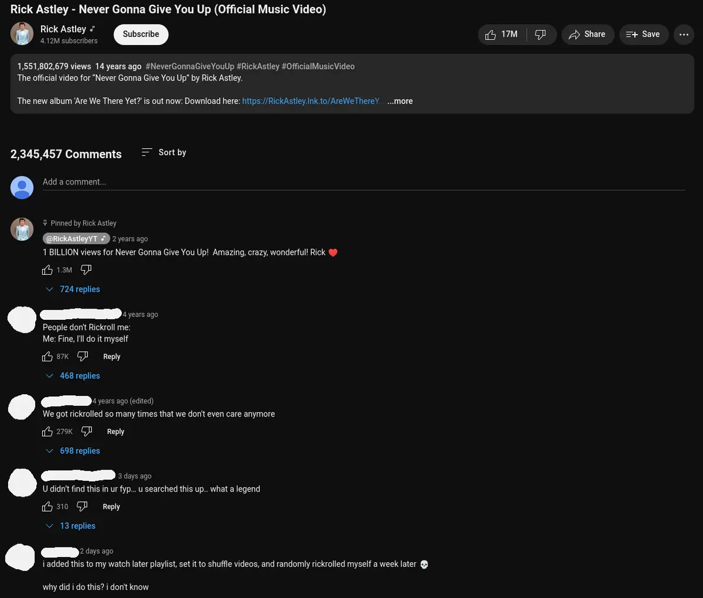Click thumbs-down on the pinned Rick Astley comment
Viewport: 703px width, 598px height.
coord(86,269)
